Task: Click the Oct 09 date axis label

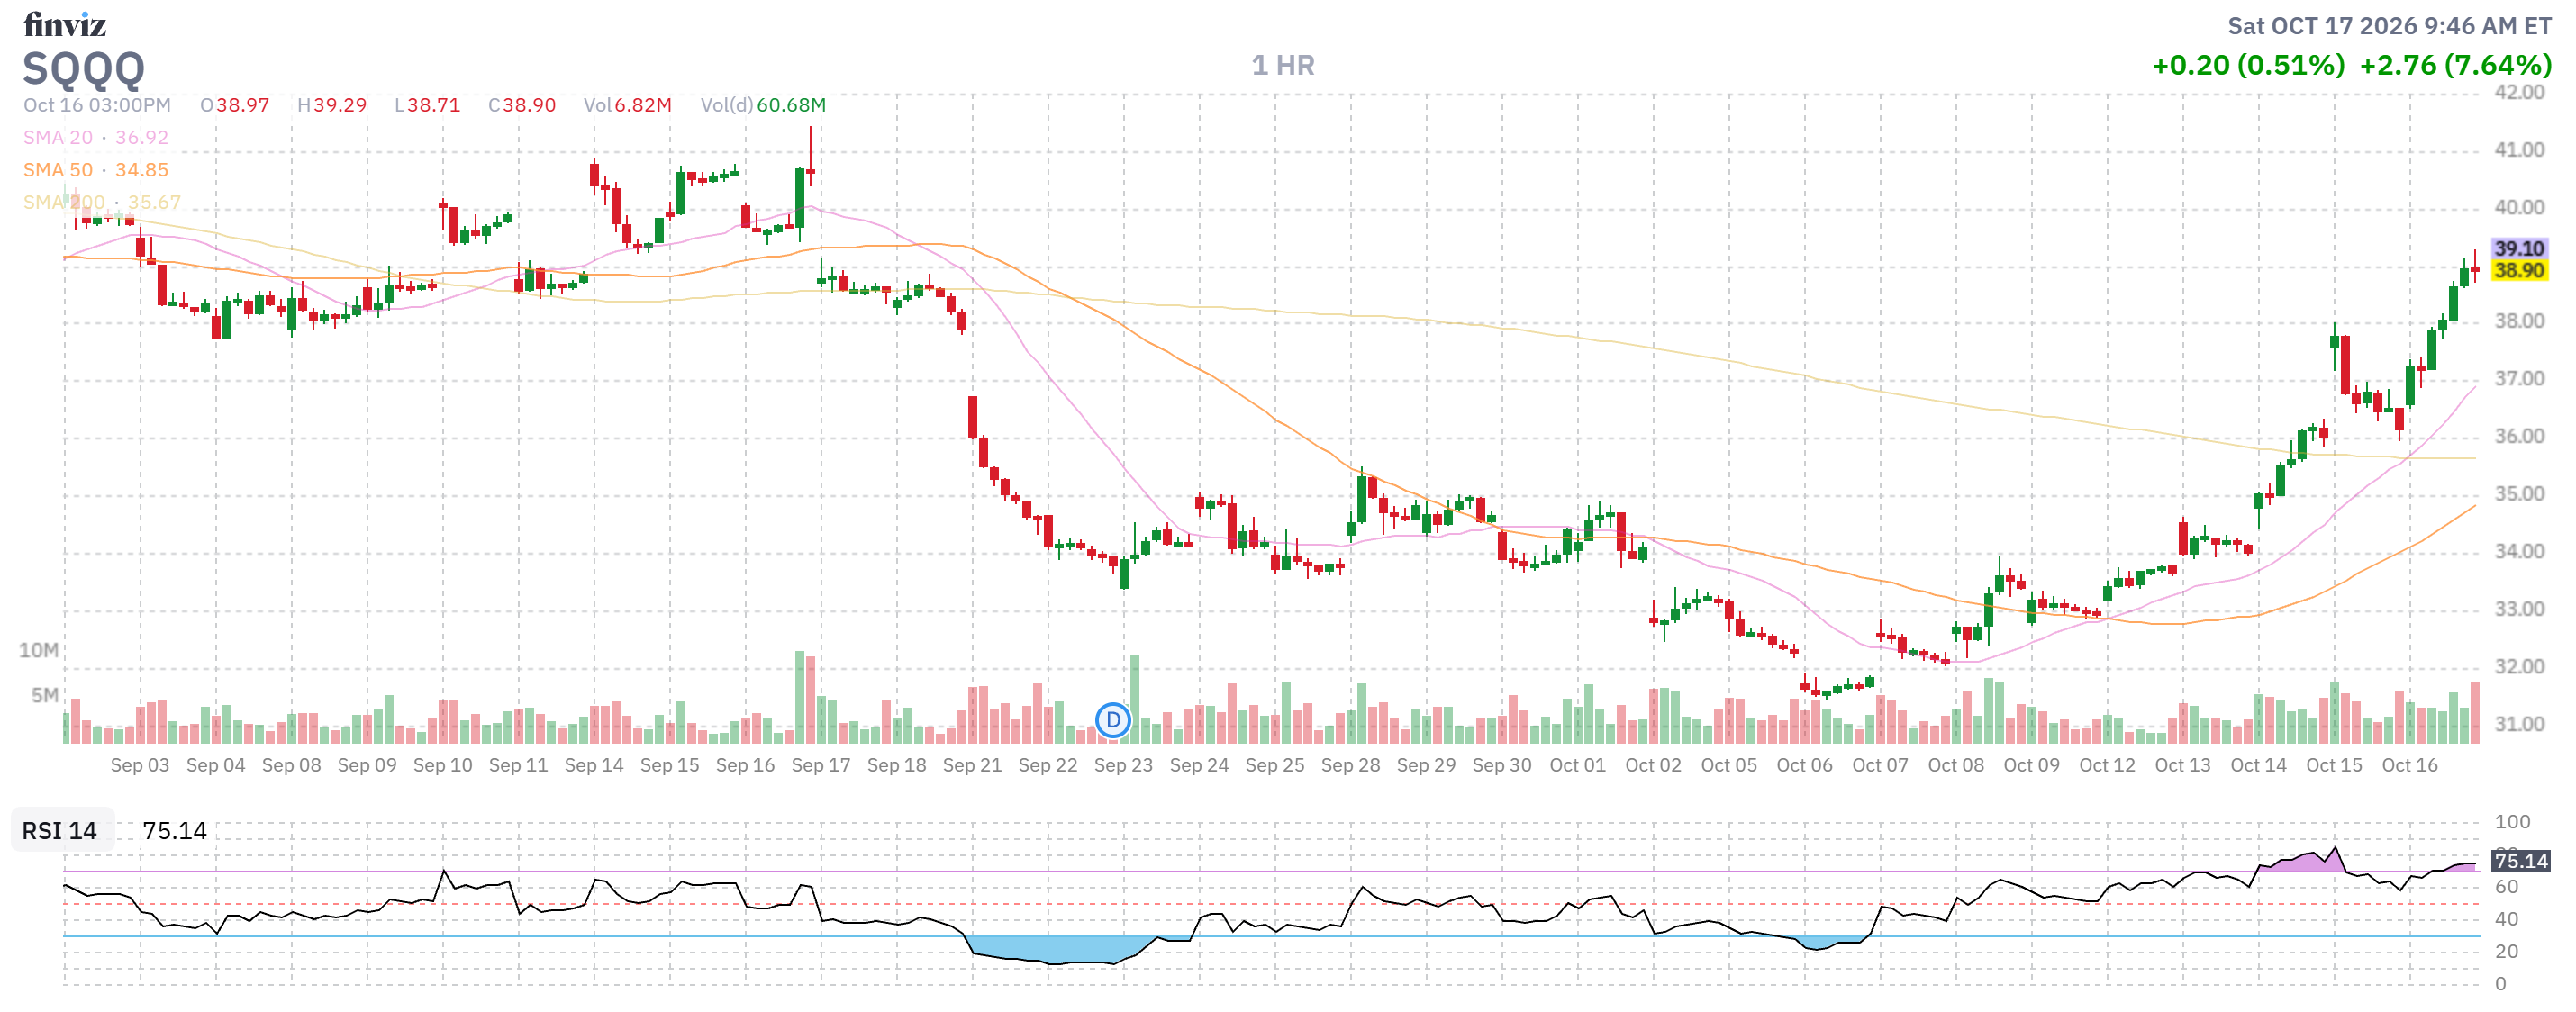Action: (2031, 765)
